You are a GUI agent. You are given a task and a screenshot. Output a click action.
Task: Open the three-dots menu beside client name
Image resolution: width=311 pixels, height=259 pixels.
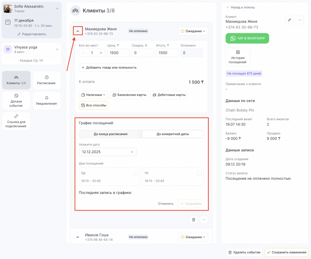click(x=299, y=20)
